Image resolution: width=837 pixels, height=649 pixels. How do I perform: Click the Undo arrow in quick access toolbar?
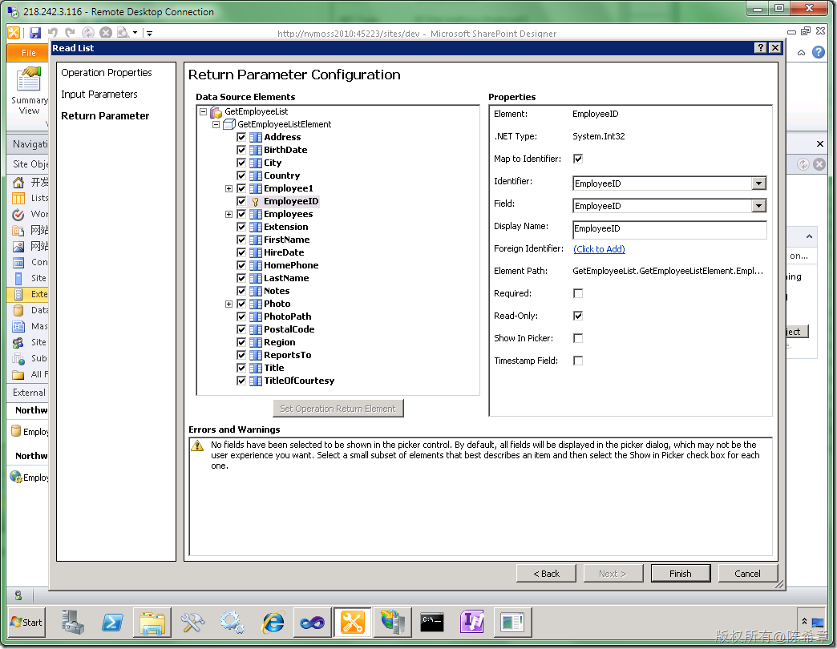tap(52, 33)
